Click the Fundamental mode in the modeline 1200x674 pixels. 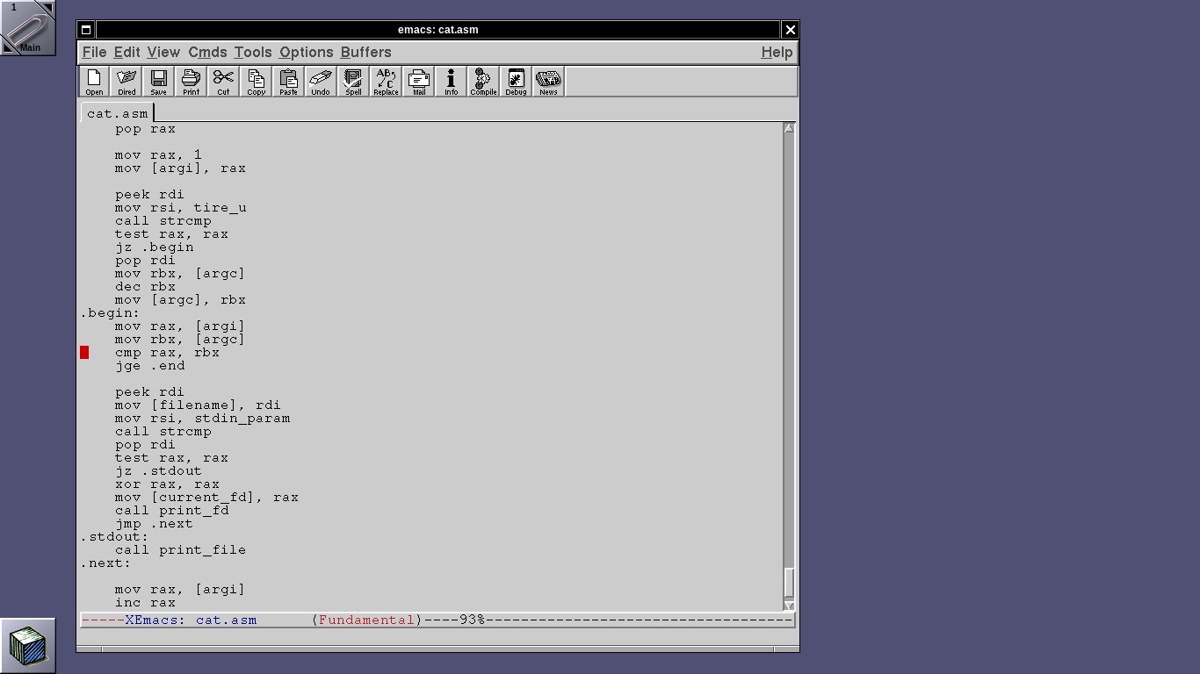366,620
